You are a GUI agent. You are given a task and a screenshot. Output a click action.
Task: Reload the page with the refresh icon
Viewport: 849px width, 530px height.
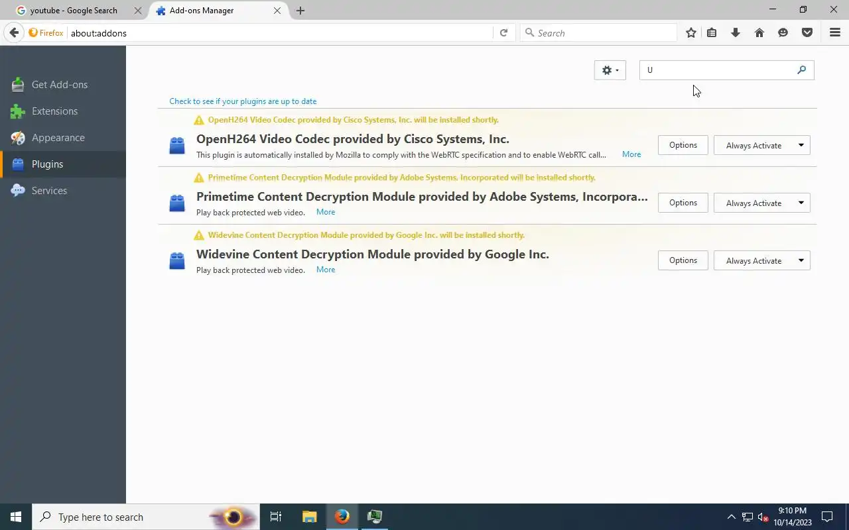pos(503,32)
